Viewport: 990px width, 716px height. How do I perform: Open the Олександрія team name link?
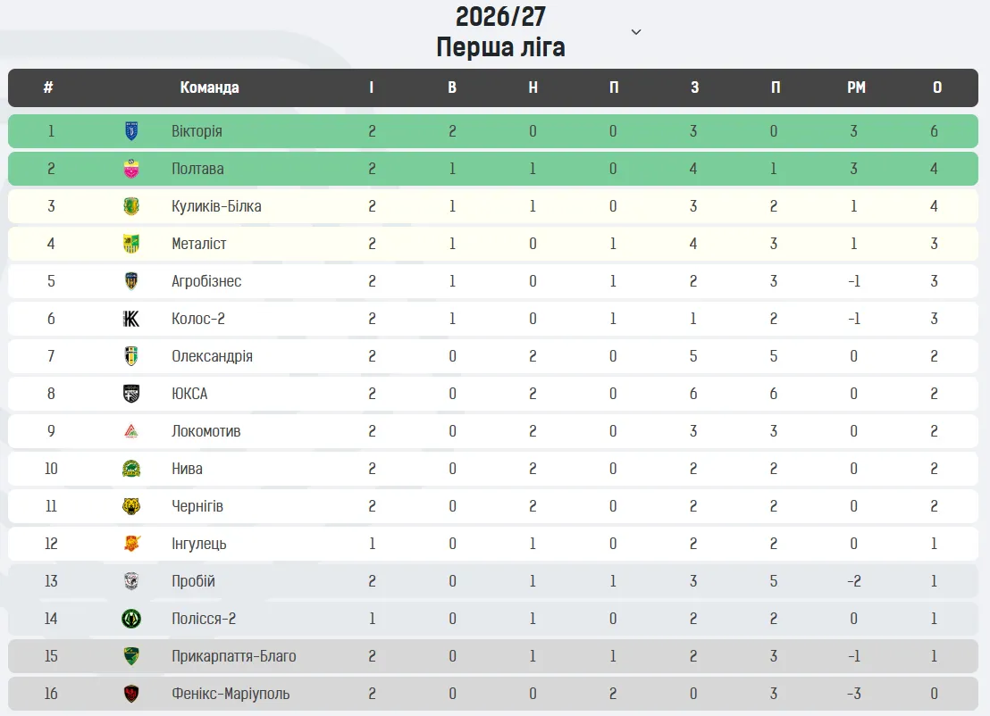(212, 356)
